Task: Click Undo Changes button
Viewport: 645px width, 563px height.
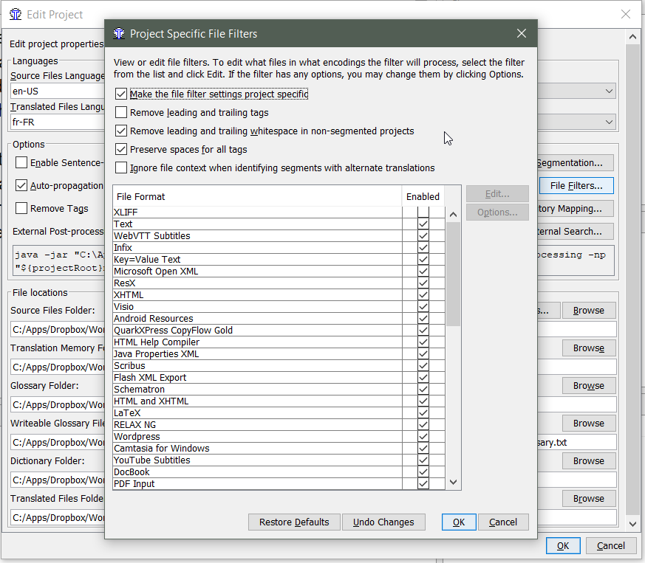Action: pos(383,522)
